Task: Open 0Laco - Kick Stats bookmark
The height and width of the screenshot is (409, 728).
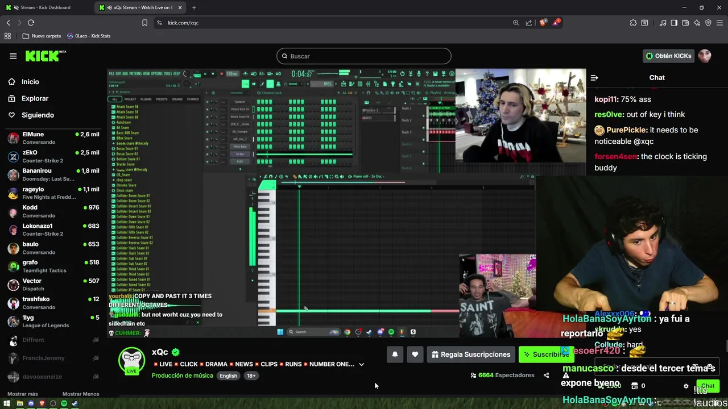Action: (x=89, y=36)
